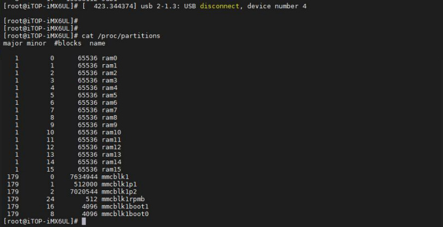Click the mmcblk1boot0 entry
443x227 pixels.
(x=125, y=214)
